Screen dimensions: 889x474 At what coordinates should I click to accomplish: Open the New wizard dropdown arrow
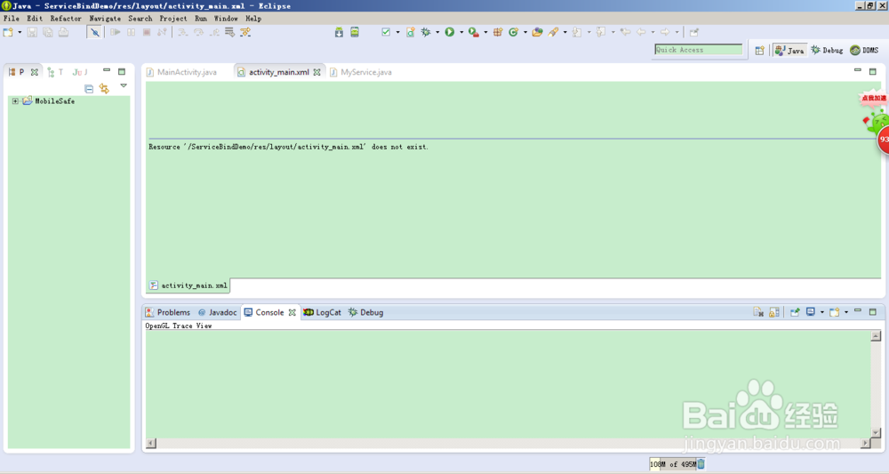click(x=20, y=32)
